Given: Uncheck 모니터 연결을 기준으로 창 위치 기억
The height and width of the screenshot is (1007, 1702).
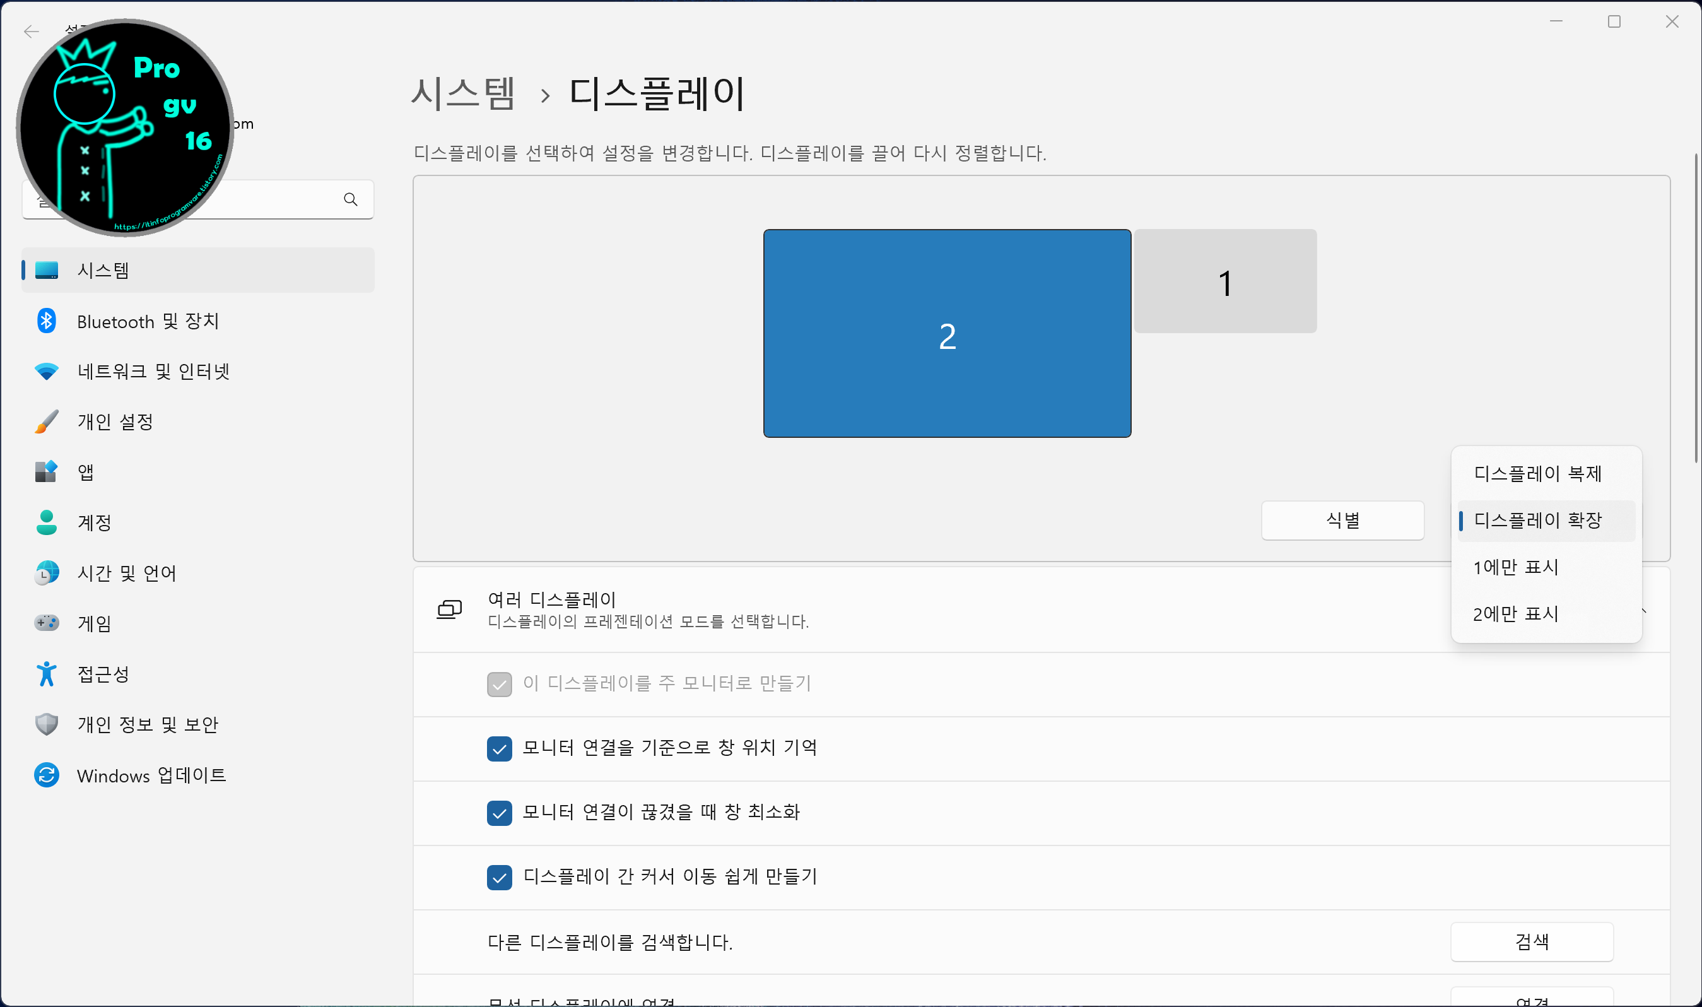Looking at the screenshot, I should (499, 748).
